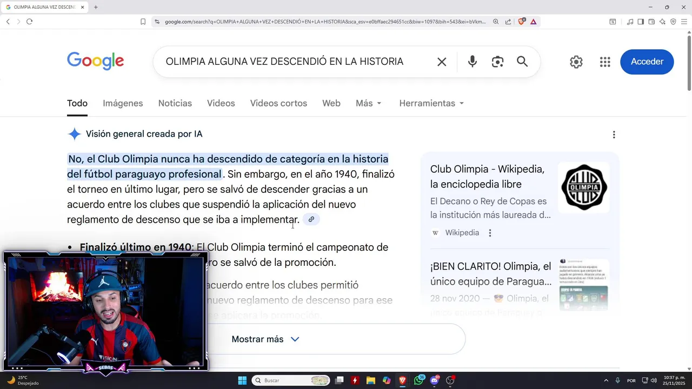Image resolution: width=692 pixels, height=389 pixels.
Task: Open the taskbar volume control
Action: pyautogui.click(x=654, y=380)
